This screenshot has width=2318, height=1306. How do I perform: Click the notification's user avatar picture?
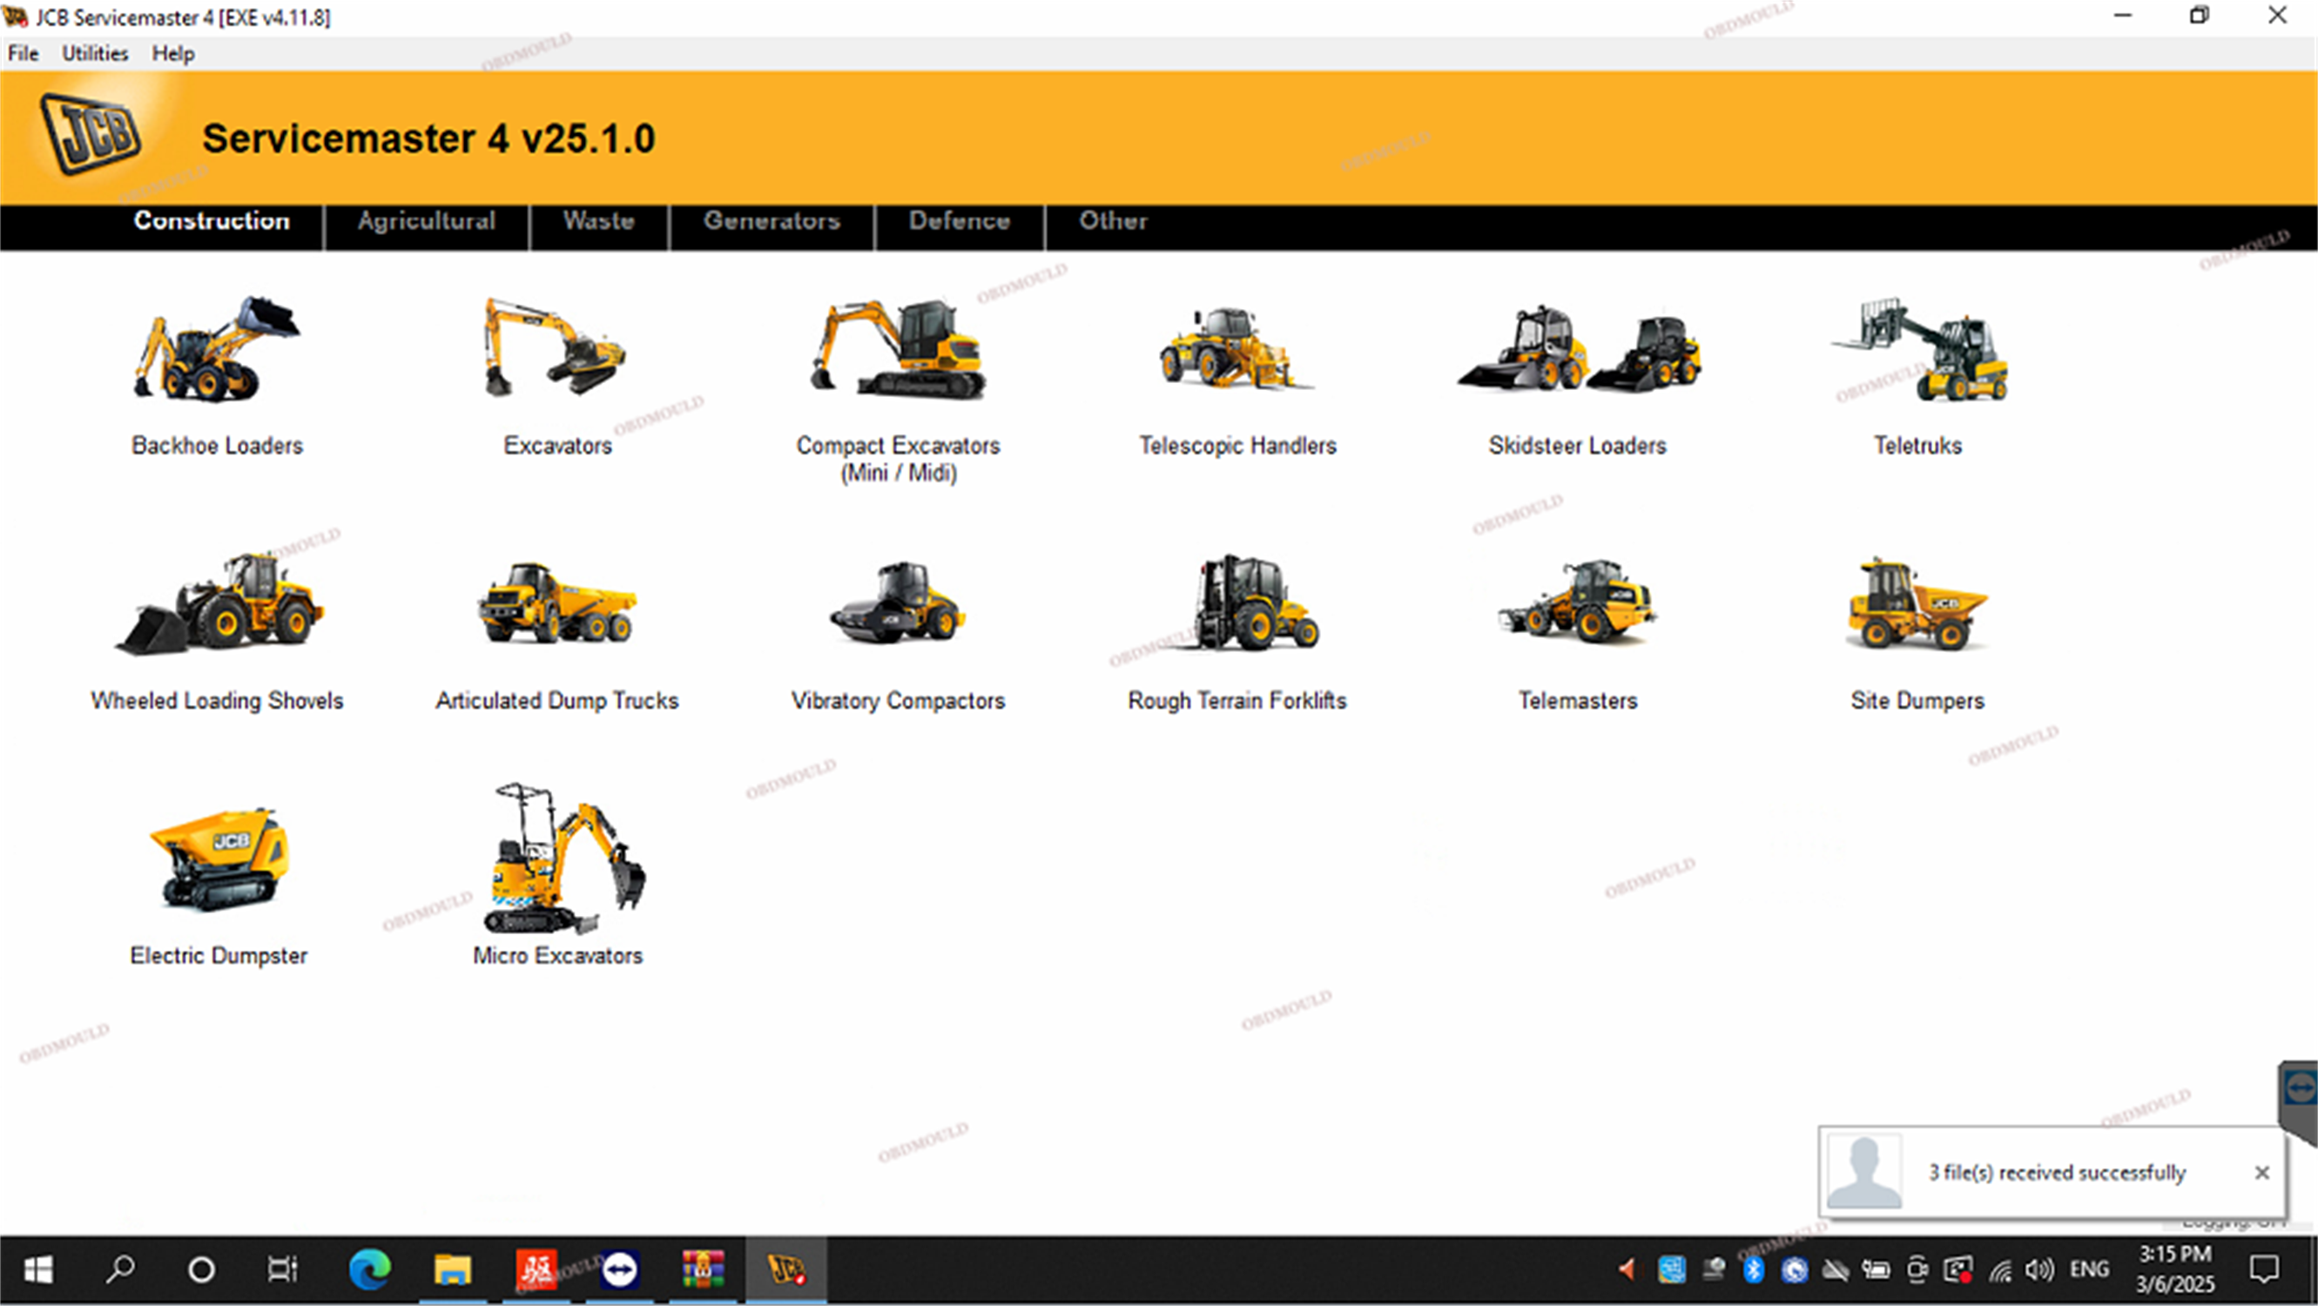pyautogui.click(x=1864, y=1172)
